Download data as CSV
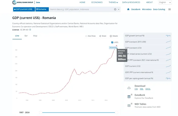178x116 pixels. (x=136, y=89)
